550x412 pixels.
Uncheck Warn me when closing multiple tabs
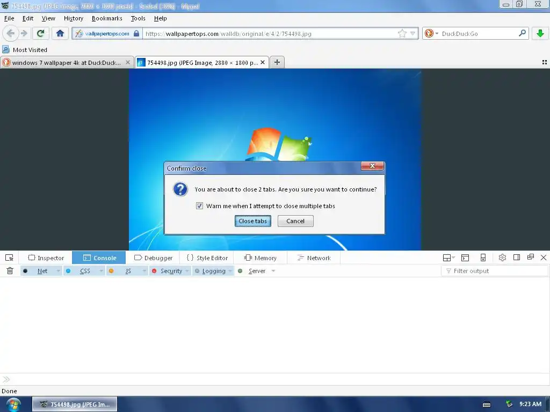199,206
